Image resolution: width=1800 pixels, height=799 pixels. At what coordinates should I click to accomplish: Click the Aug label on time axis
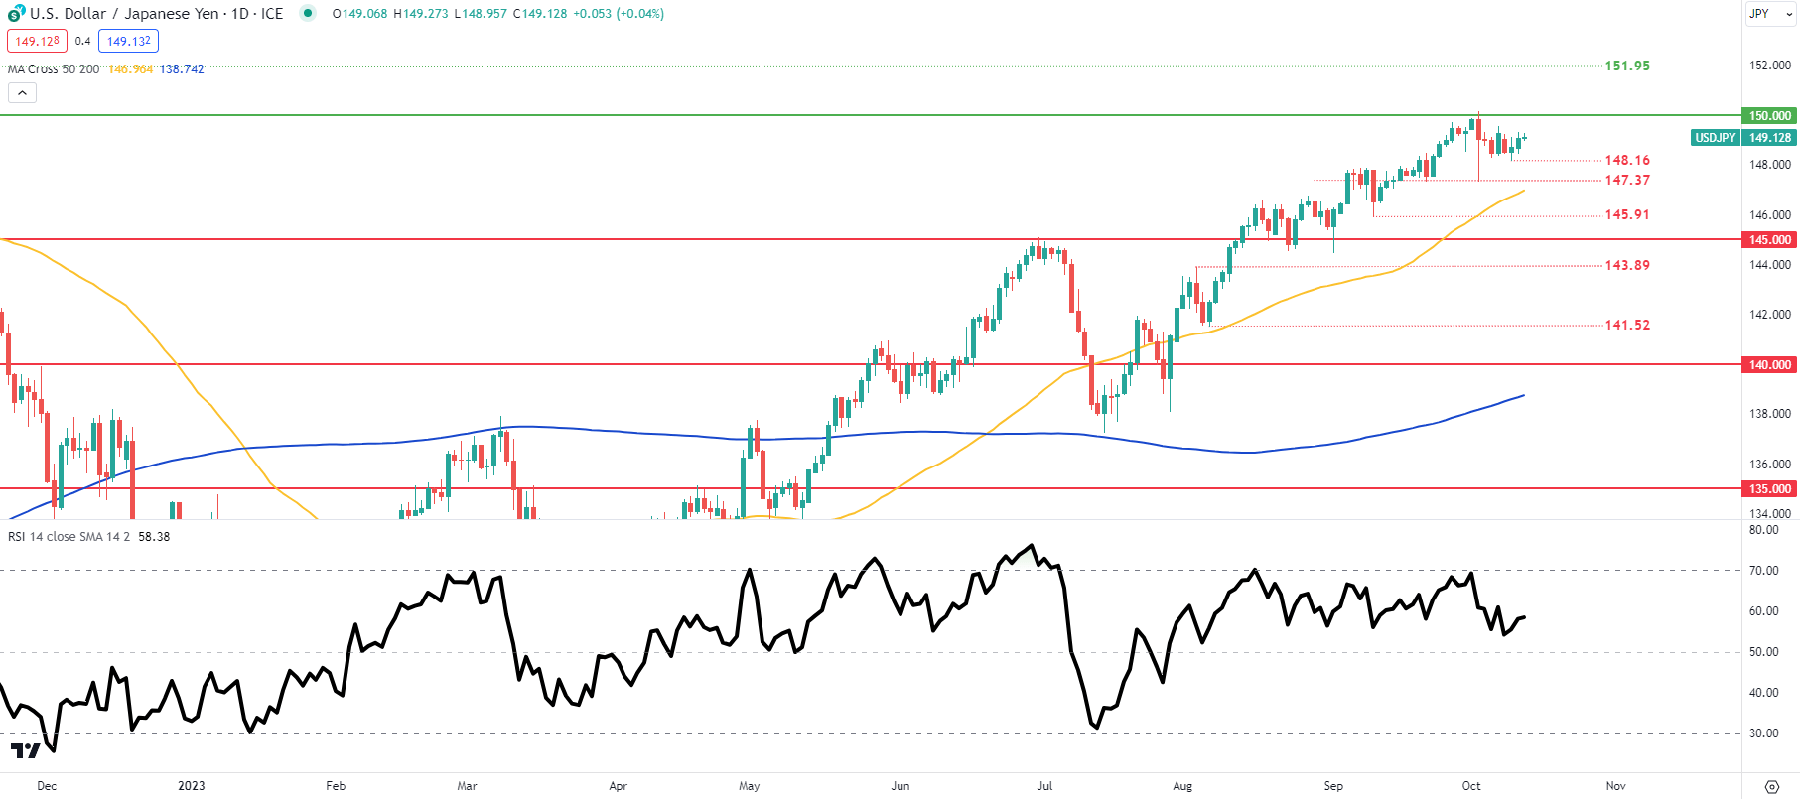[x=1182, y=786]
